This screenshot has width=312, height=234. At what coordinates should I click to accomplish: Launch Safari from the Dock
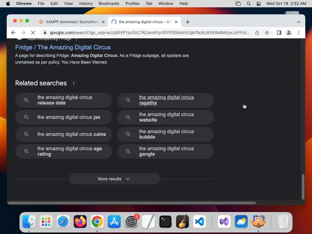pyautogui.click(x=63, y=221)
